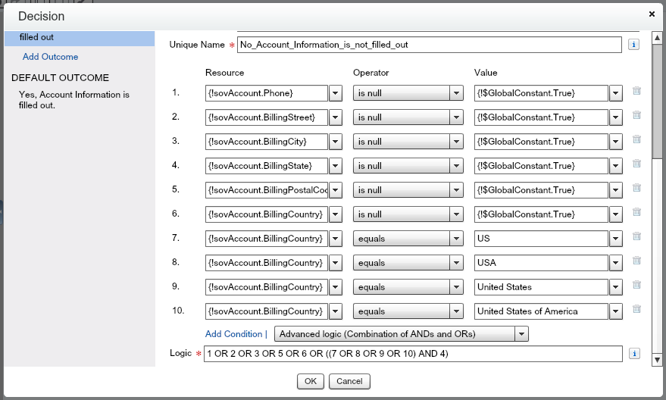
Task: Delete condition row 1 with trash icon
Action: point(636,91)
